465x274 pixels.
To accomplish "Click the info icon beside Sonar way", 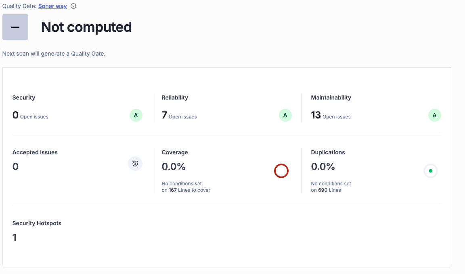I will tap(73, 6).
